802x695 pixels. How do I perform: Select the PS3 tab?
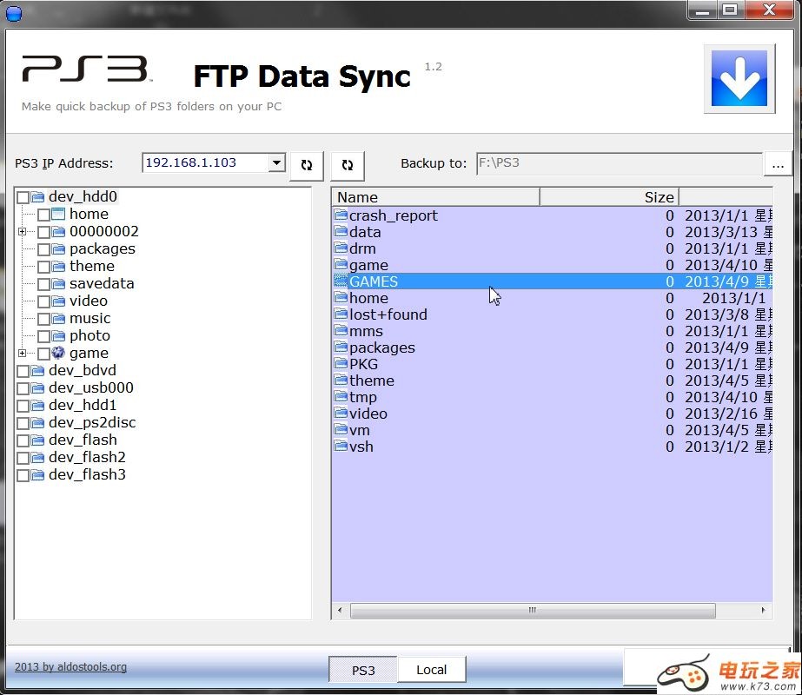pos(363,670)
